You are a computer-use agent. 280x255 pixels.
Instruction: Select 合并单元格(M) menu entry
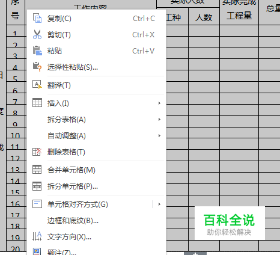coord(97,170)
